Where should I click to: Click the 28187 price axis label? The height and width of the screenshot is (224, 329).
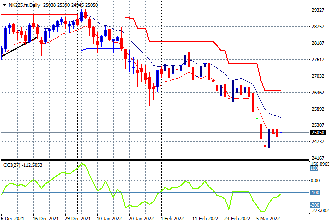pos(318,43)
